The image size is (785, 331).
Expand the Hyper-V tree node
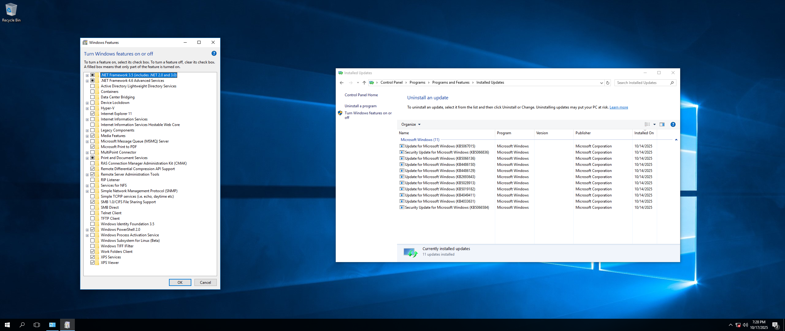[87, 108]
